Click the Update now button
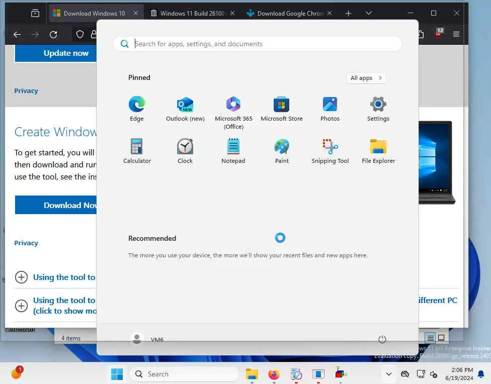The image size is (491, 384). [56, 53]
